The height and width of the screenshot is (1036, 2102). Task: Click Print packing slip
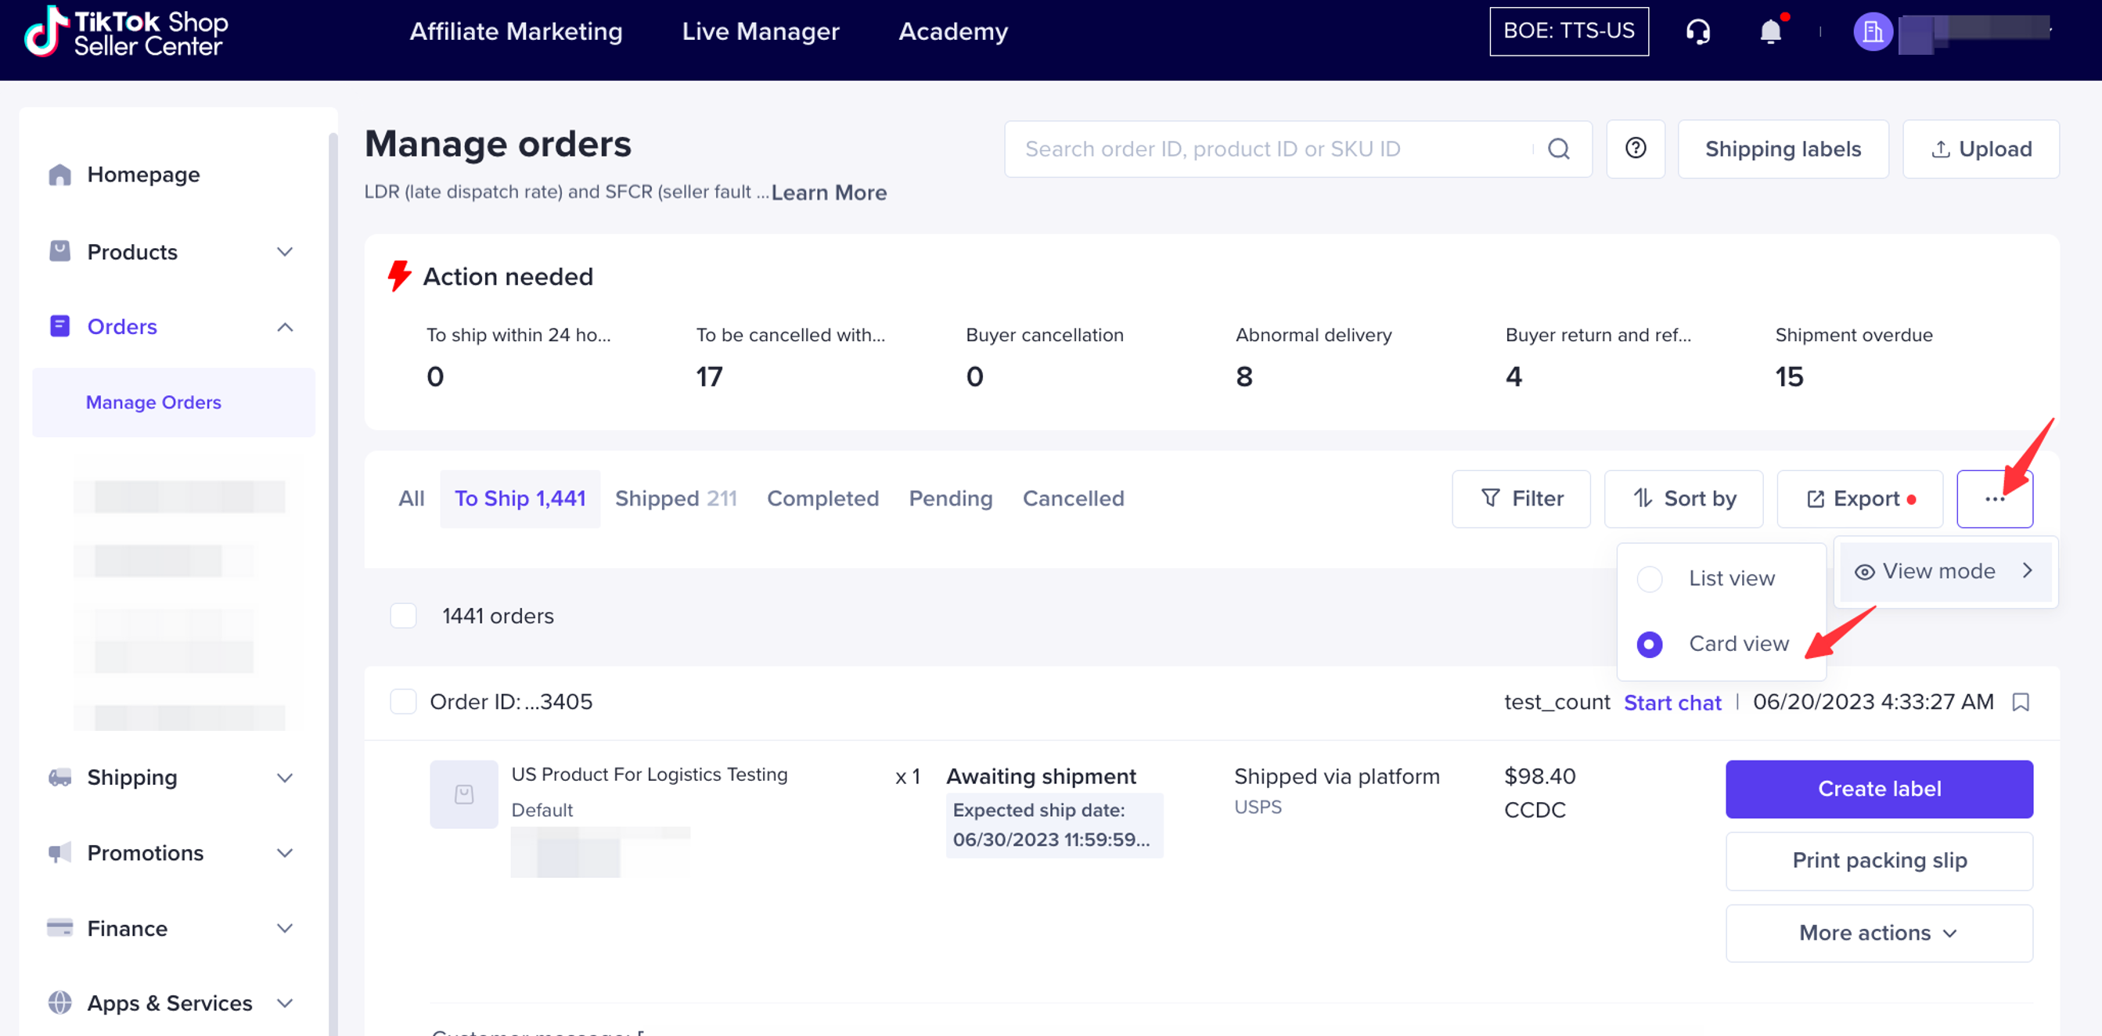click(1878, 861)
